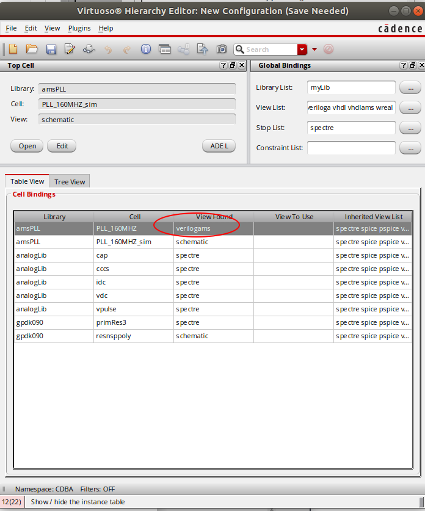Select the vdc cell row
Screen dimensions: 425x511
(x=134, y=295)
